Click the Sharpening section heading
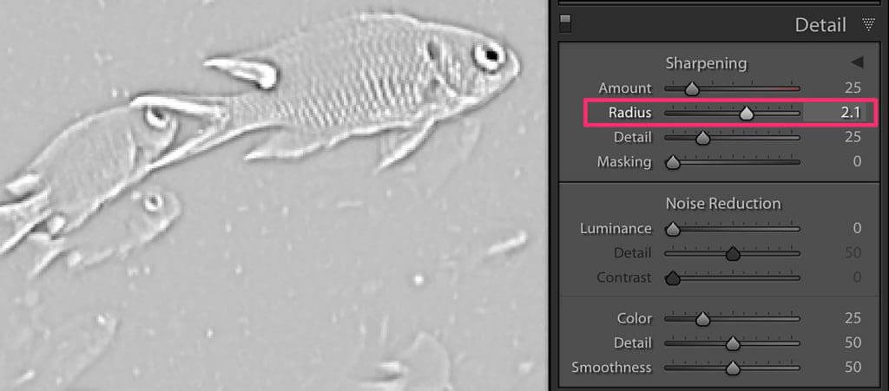 point(706,63)
